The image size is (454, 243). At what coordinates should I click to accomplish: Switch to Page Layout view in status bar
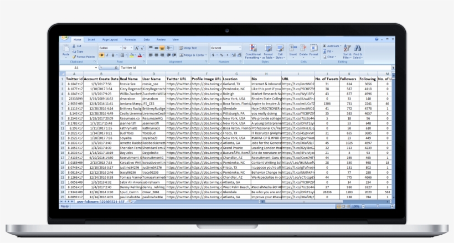[x=343, y=206]
